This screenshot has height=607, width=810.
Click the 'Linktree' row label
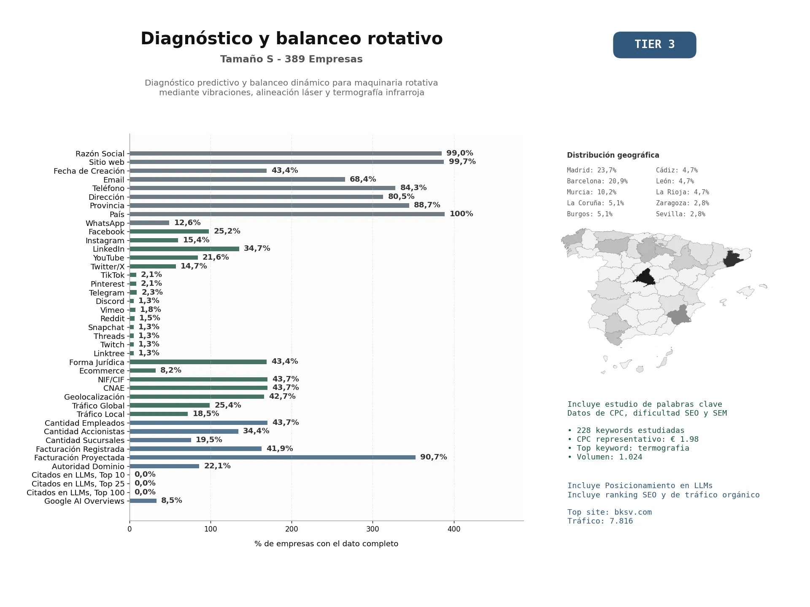[x=109, y=354]
